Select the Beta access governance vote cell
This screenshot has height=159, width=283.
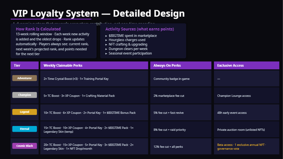pyautogui.click(x=247, y=147)
